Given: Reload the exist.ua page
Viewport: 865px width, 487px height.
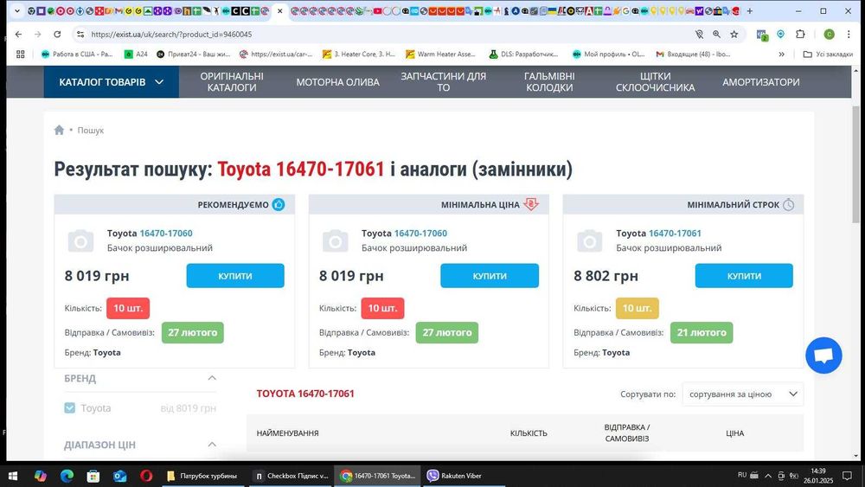Looking at the screenshot, I should point(57,35).
